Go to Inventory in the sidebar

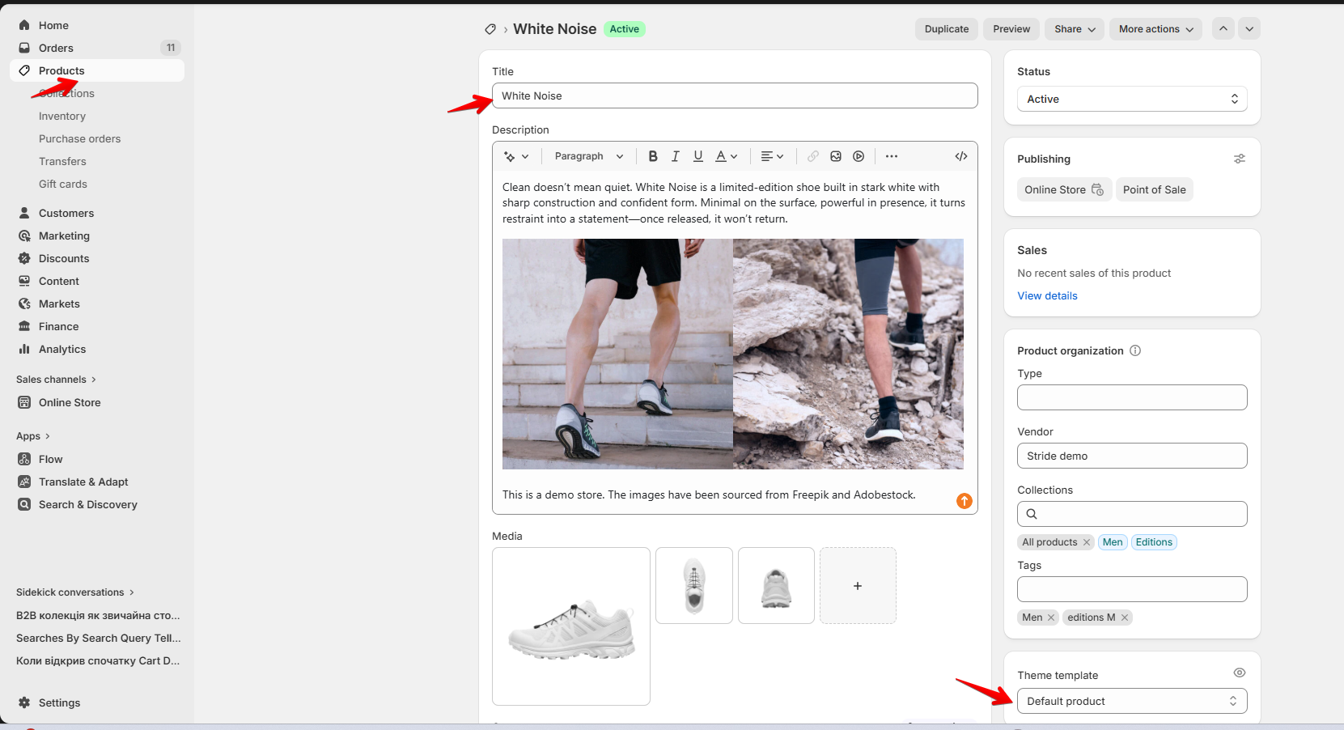[x=62, y=116]
